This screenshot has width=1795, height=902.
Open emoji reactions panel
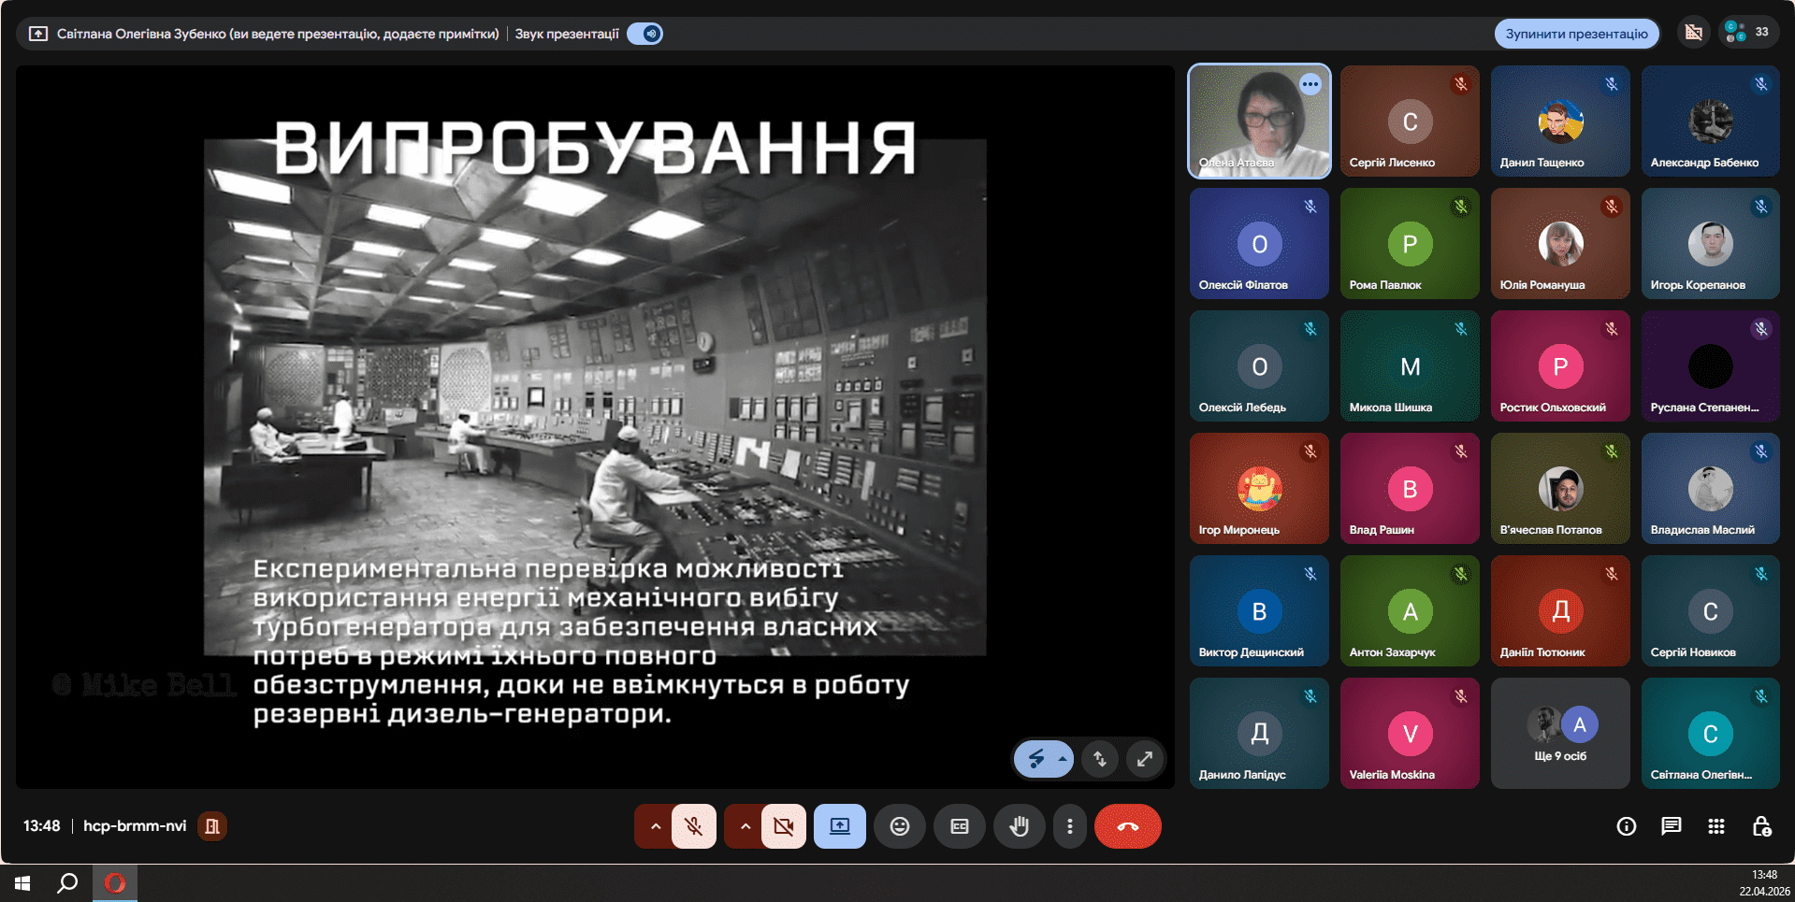(899, 826)
